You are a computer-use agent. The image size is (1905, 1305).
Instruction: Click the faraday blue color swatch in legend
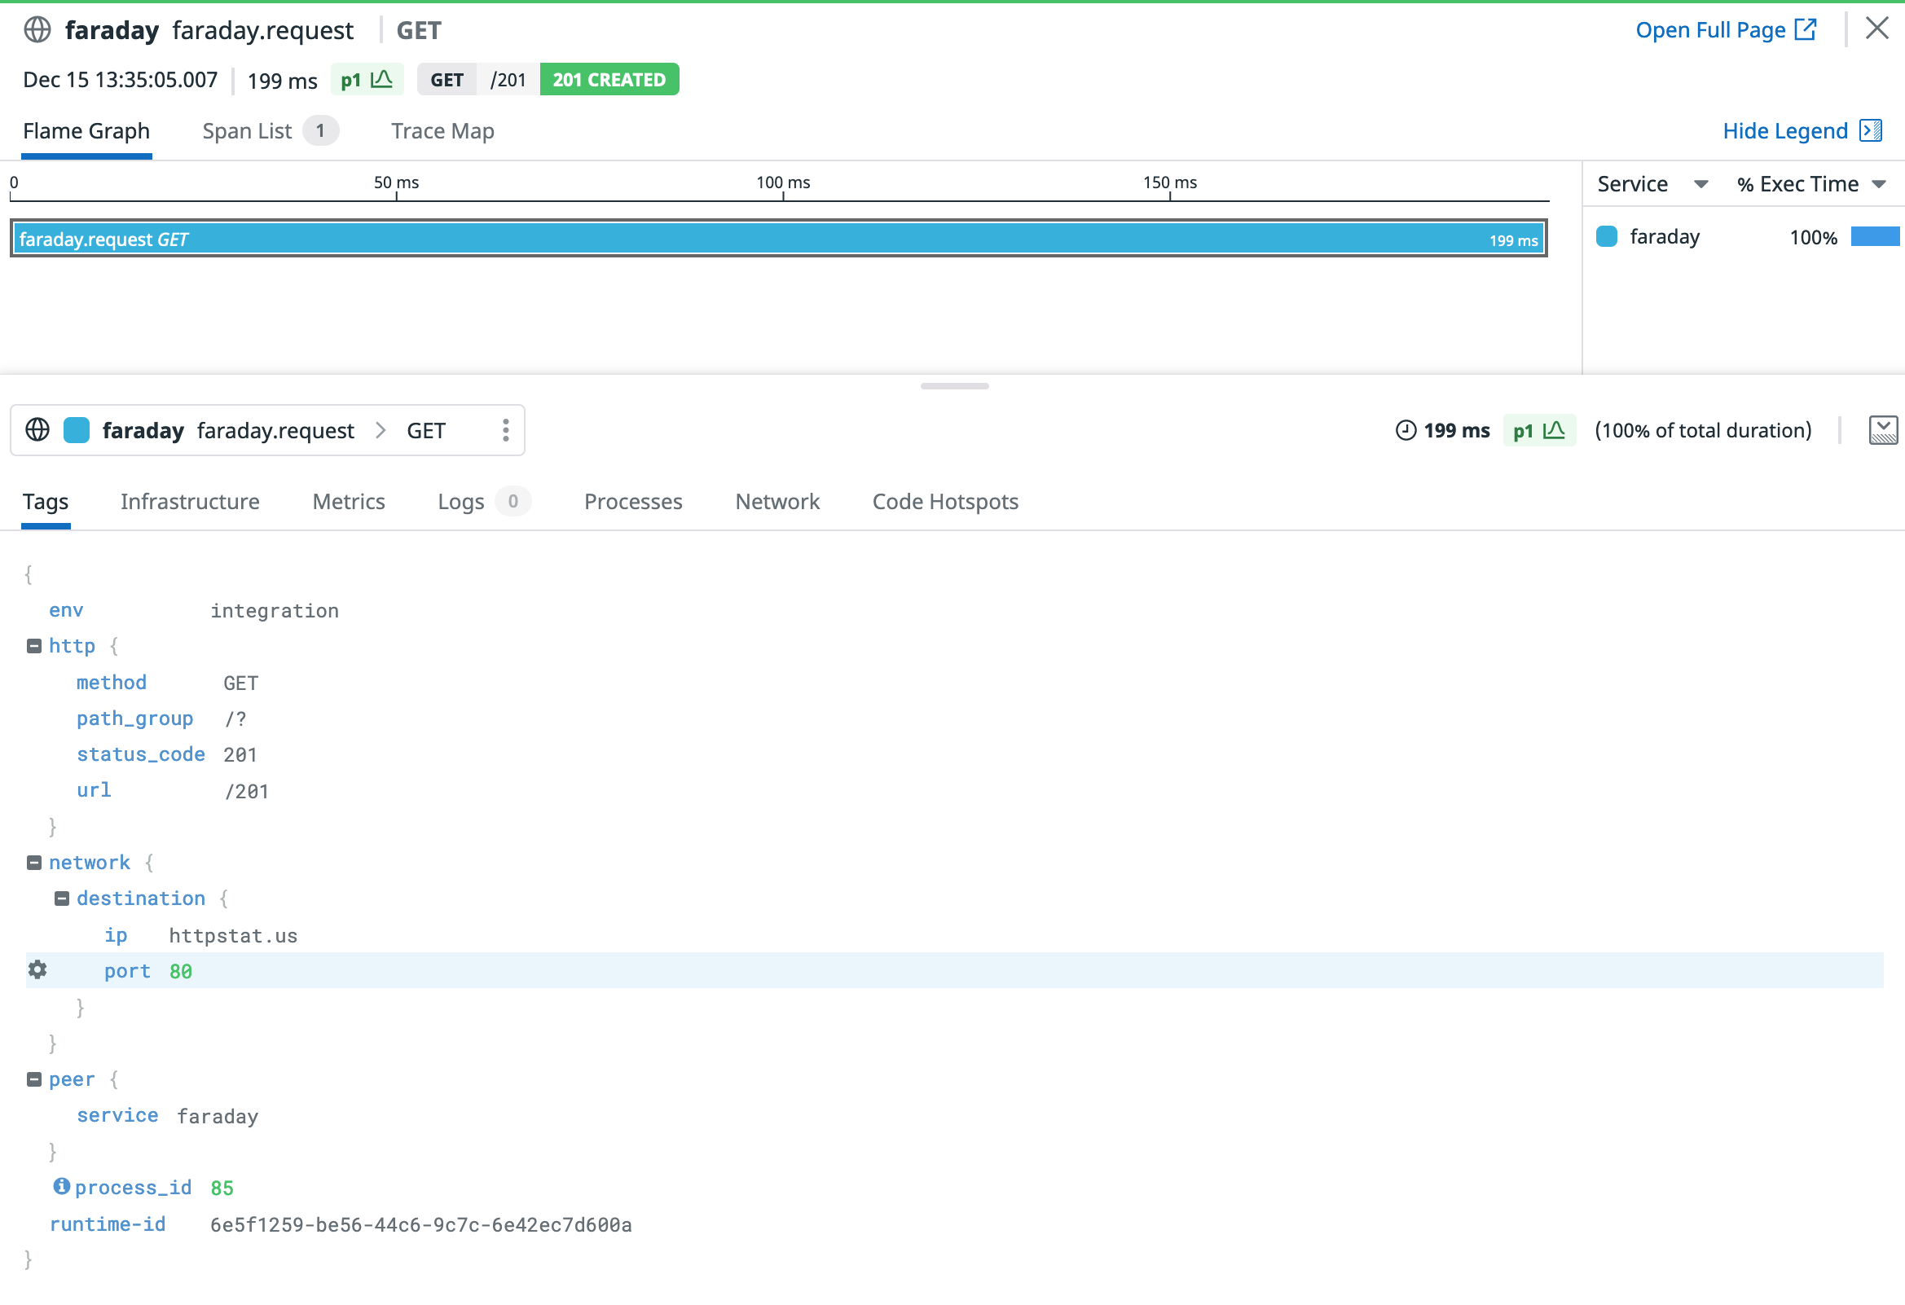(1606, 237)
